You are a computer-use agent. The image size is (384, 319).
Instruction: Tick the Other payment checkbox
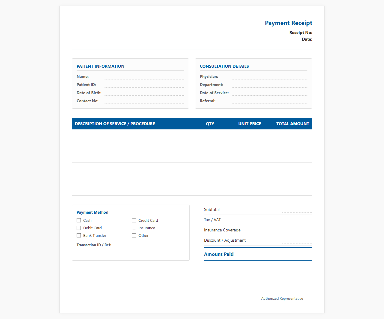(x=134, y=235)
